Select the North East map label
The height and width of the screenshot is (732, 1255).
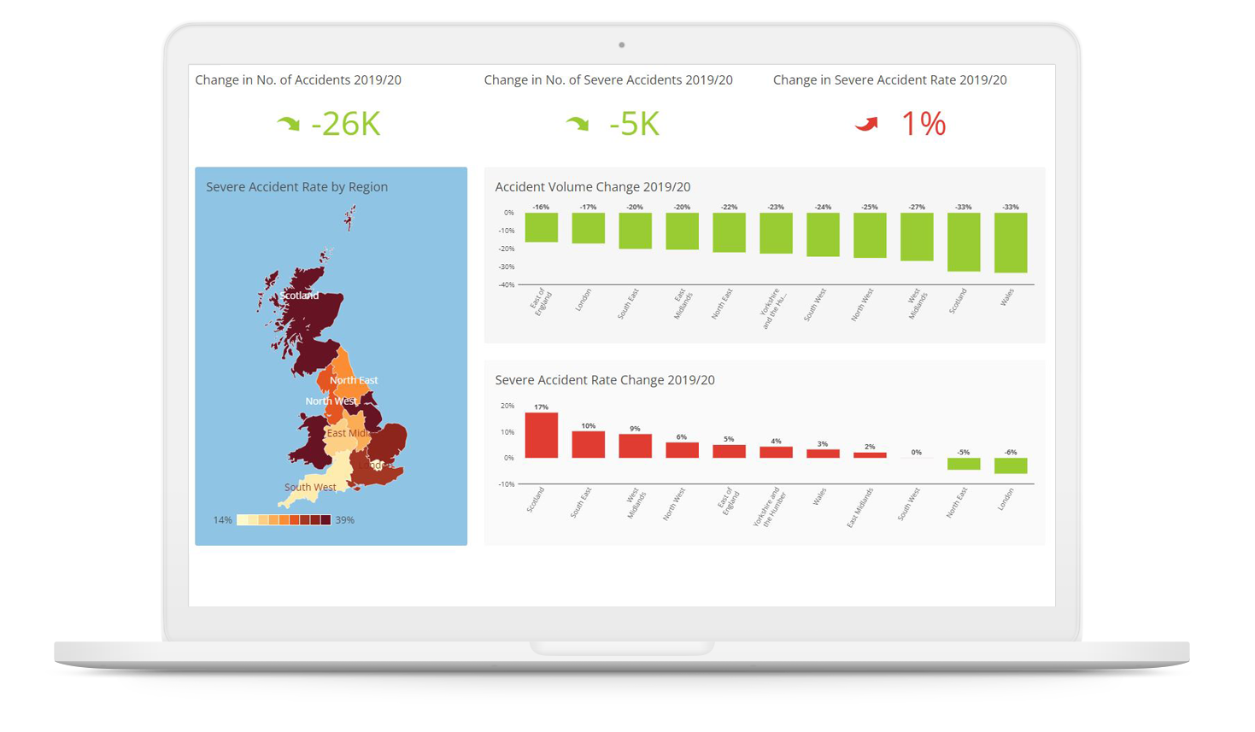click(353, 380)
